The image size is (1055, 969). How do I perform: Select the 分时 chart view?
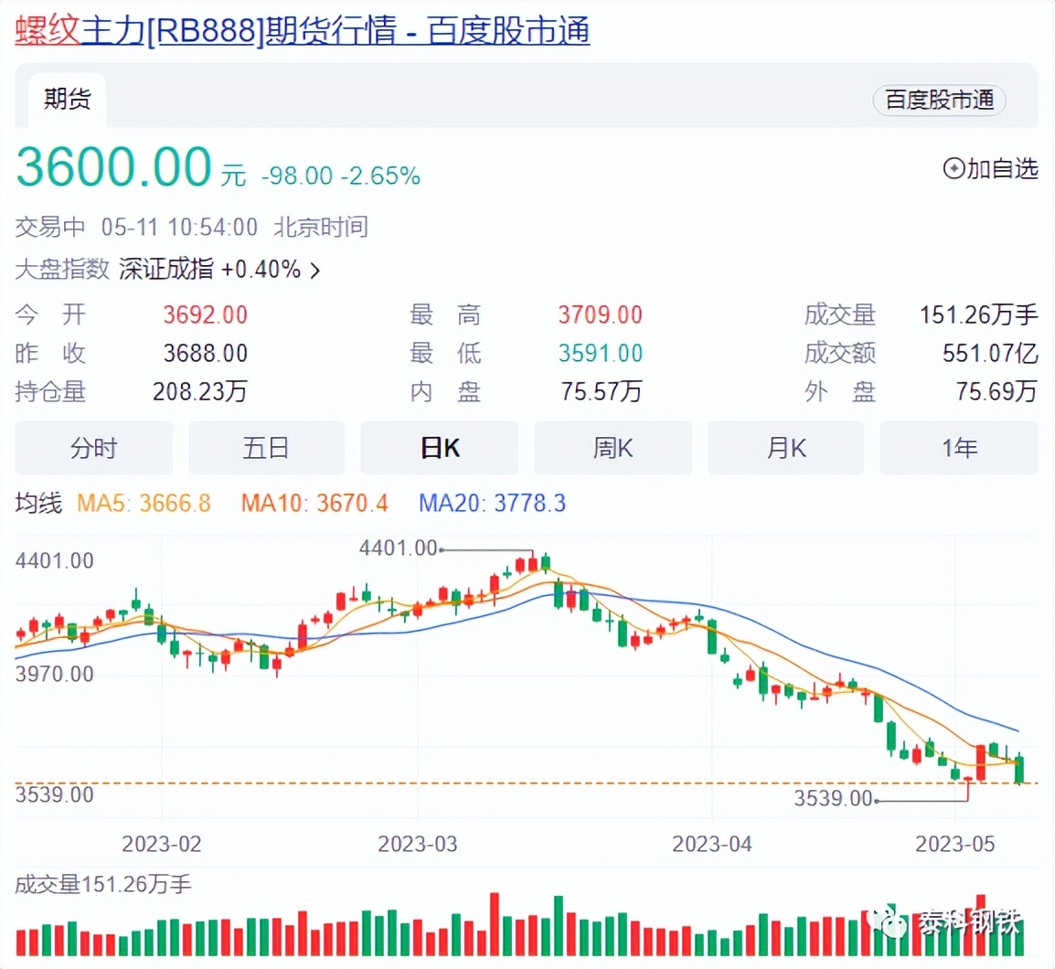(93, 448)
